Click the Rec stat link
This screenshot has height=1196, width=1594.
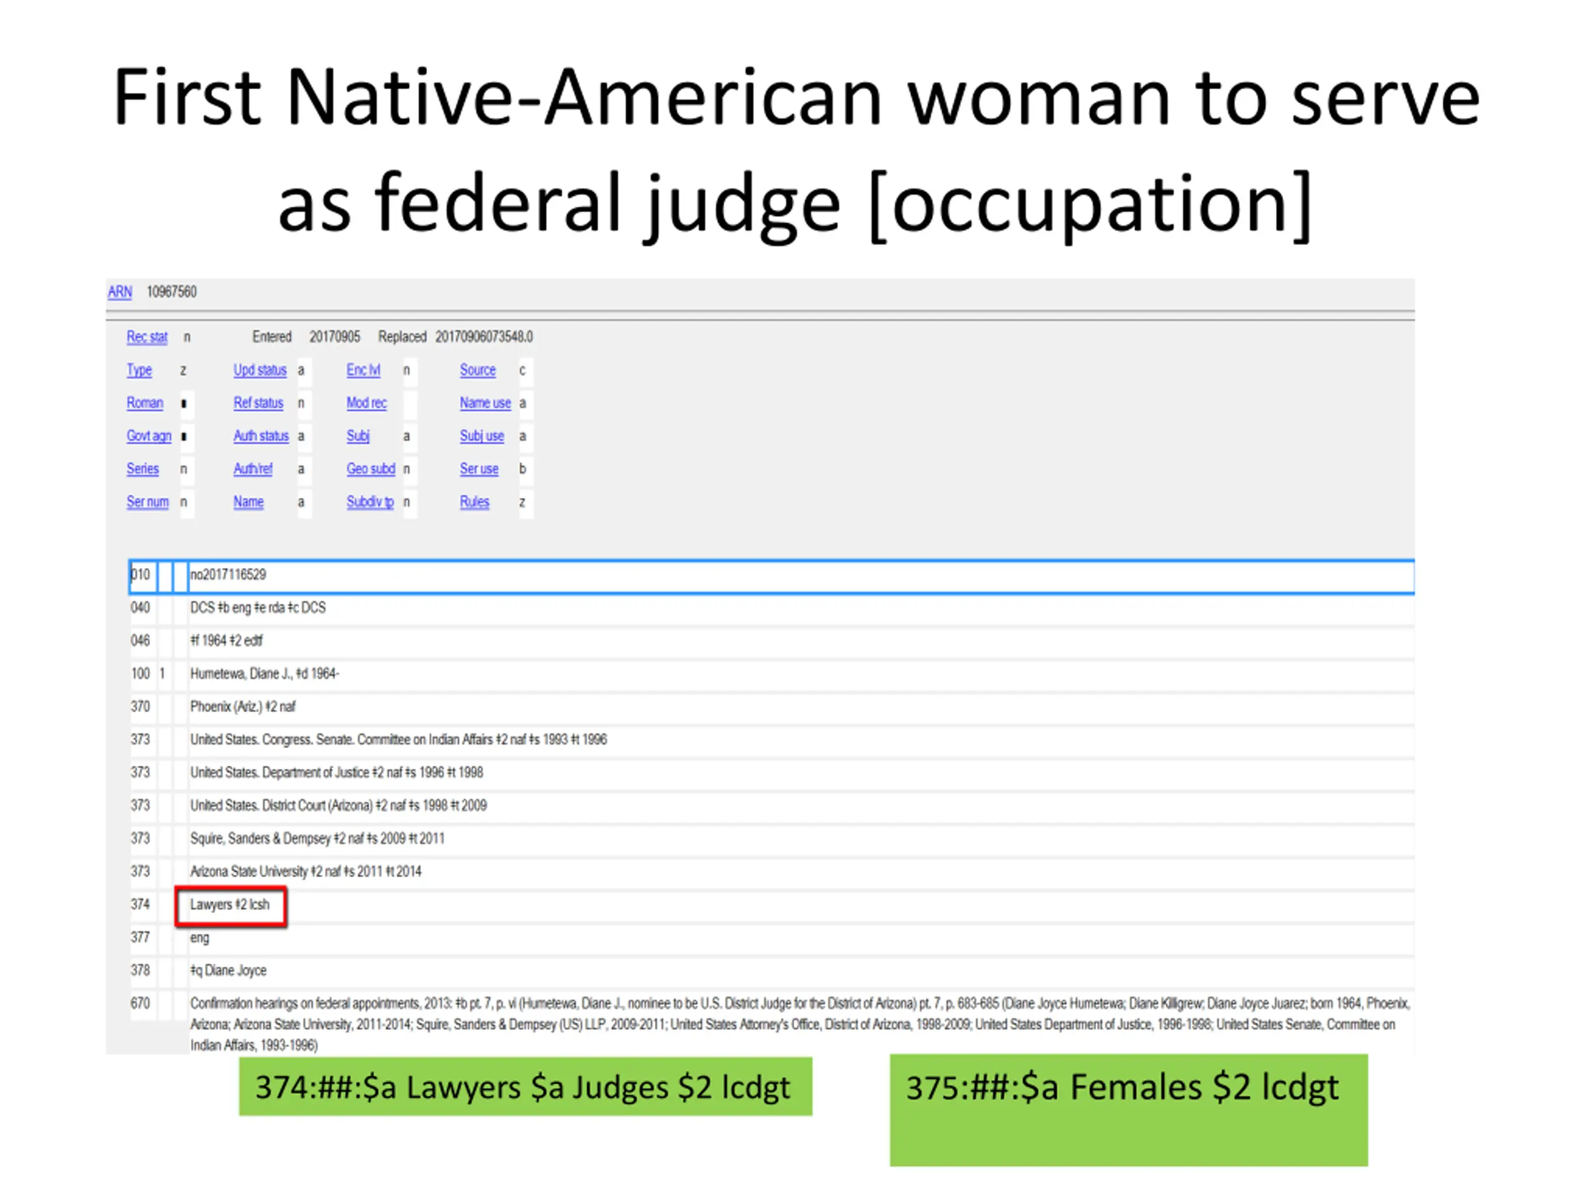point(147,336)
